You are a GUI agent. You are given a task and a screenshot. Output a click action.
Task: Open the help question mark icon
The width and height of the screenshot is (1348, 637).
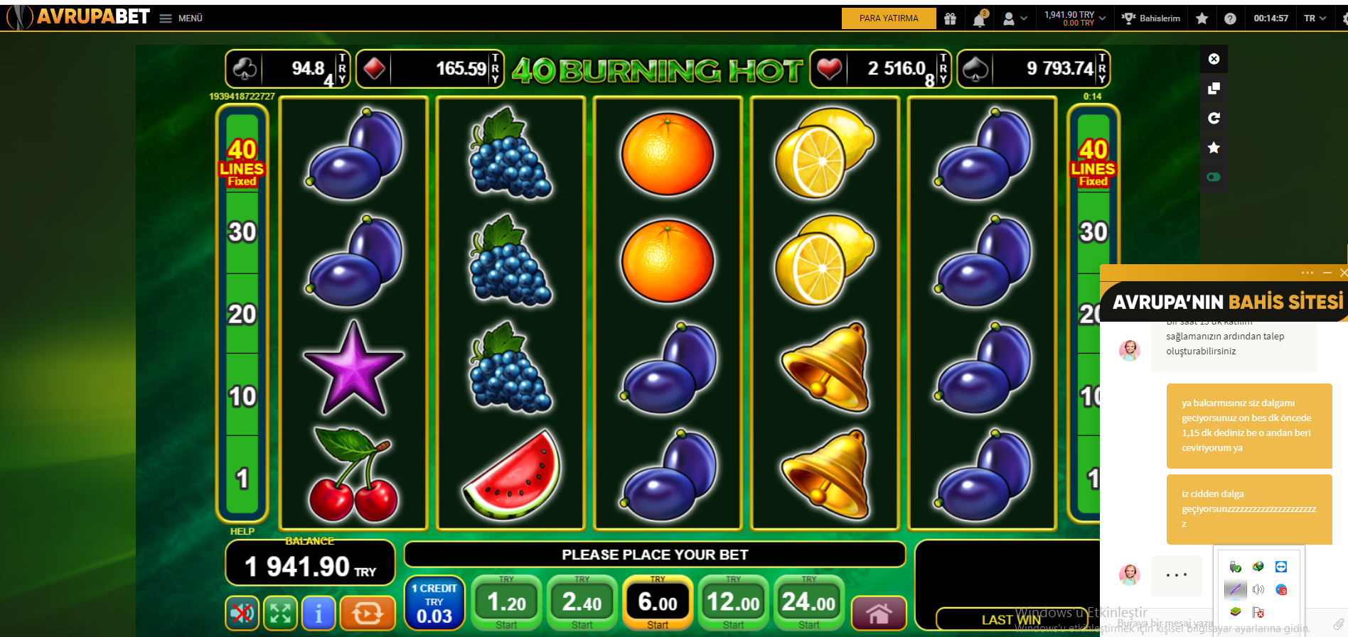point(1230,18)
